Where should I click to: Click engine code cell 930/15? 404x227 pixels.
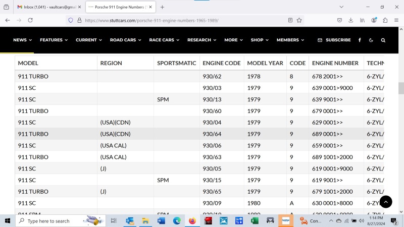(212, 180)
